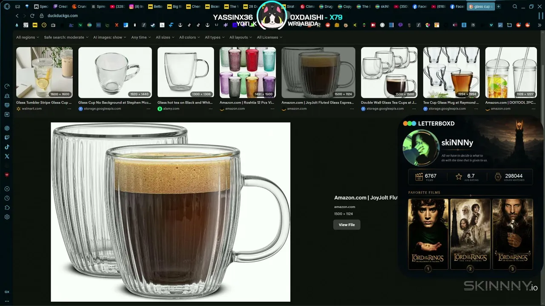Go back to the previous page

pos(17,16)
